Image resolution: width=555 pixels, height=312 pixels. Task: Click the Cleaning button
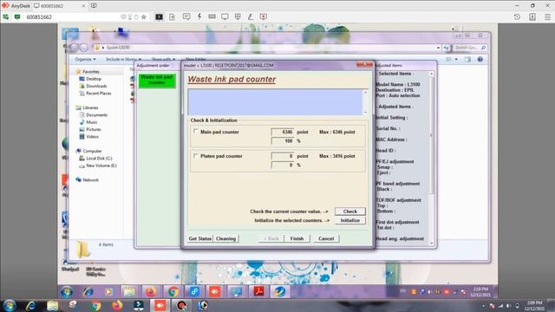click(225, 238)
